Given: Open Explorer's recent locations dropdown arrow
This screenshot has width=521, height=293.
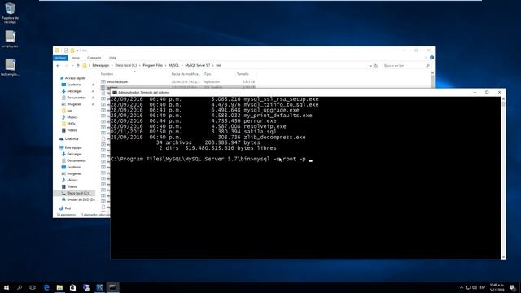Looking at the screenshot, I should coord(72,66).
